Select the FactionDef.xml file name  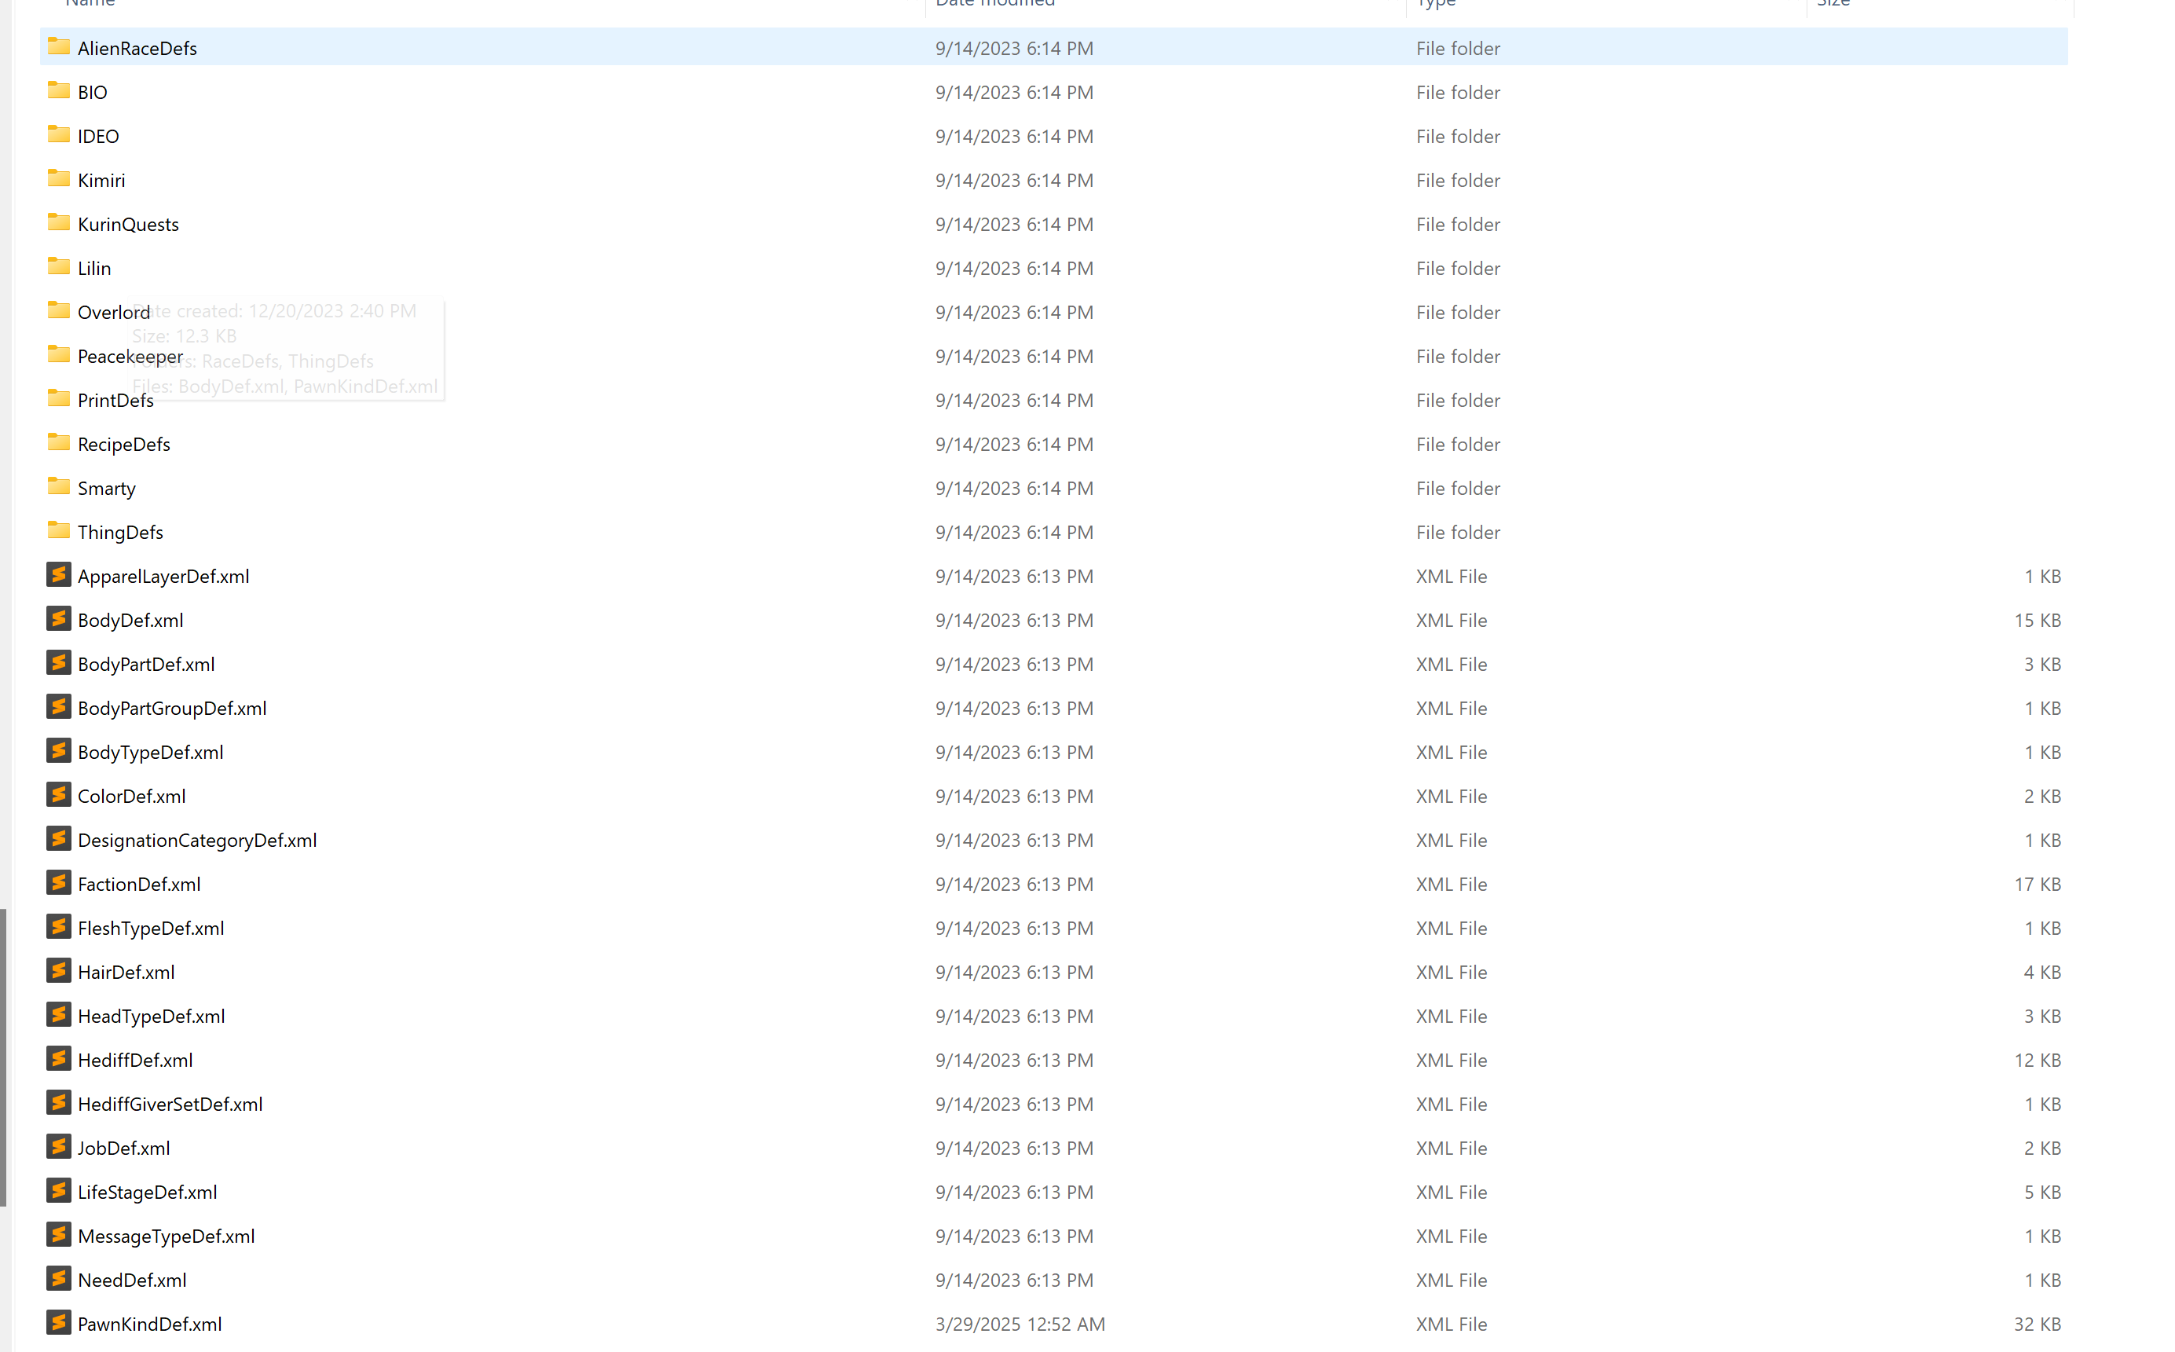click(x=138, y=885)
